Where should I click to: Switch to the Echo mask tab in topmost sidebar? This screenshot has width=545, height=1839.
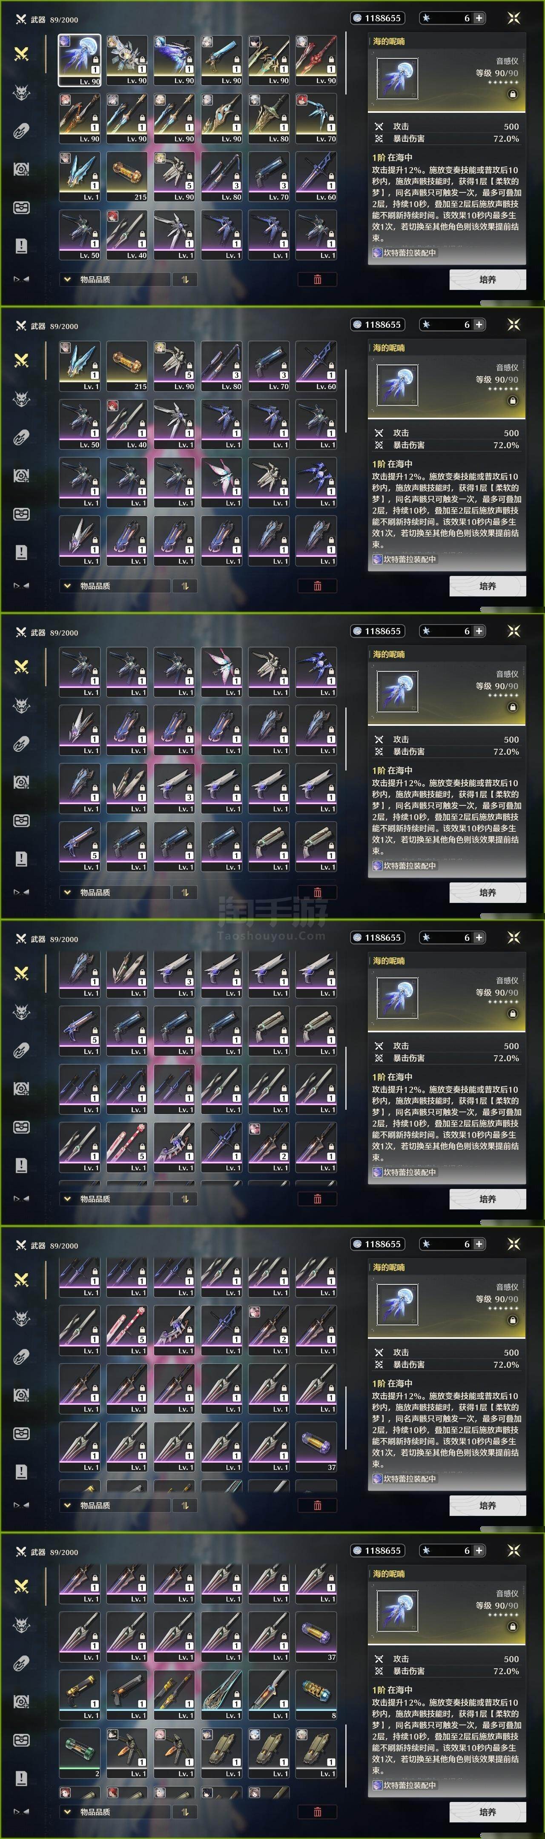pos(21,92)
